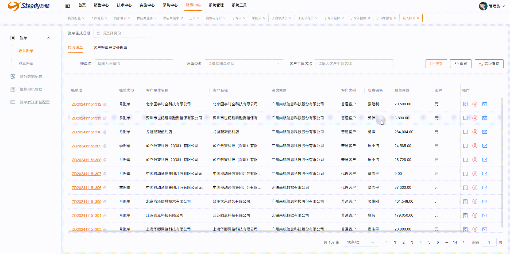Open bill link ZD202411151305

[x=87, y=202]
